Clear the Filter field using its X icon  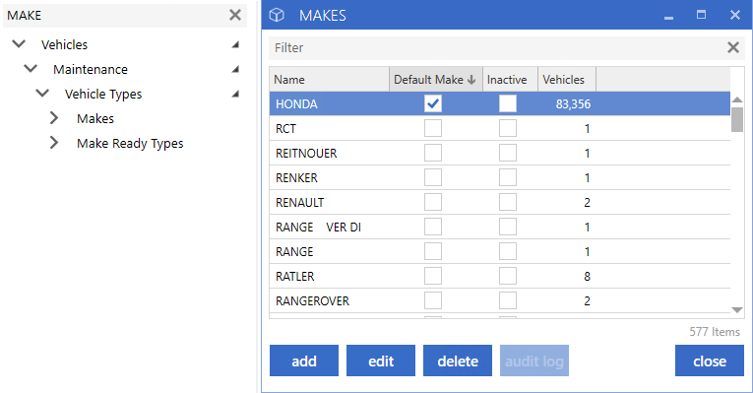click(x=733, y=47)
